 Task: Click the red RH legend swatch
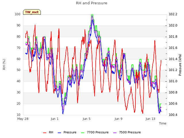[45, 133]
